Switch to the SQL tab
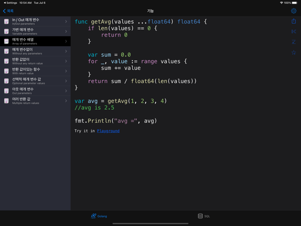The width and height of the screenshot is (301, 226). pyautogui.click(x=204, y=216)
